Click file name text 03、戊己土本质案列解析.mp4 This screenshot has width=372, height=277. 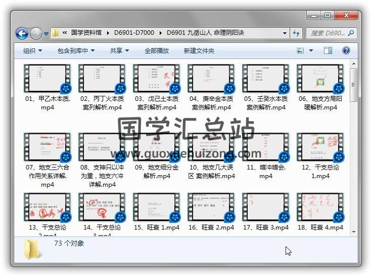157,103
